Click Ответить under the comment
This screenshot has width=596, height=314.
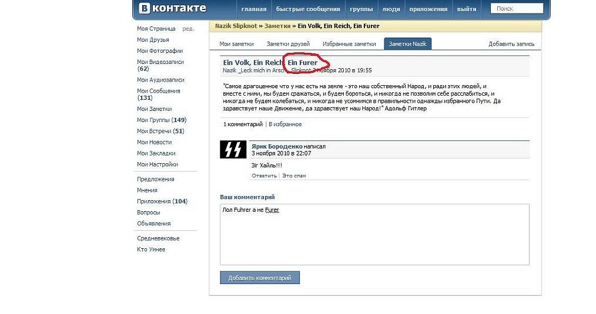[264, 175]
